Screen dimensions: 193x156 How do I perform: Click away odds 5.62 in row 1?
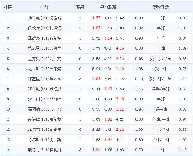[x=120, y=18]
